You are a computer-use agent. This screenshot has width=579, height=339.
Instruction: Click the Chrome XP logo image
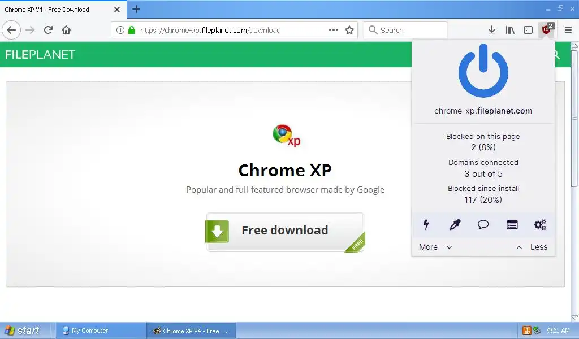click(x=286, y=136)
